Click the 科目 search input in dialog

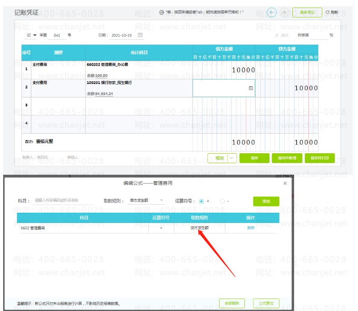pos(63,201)
